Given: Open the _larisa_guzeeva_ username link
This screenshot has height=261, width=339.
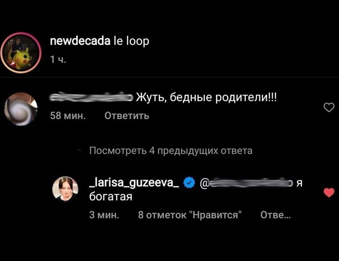Looking at the screenshot, I should pos(134,184).
